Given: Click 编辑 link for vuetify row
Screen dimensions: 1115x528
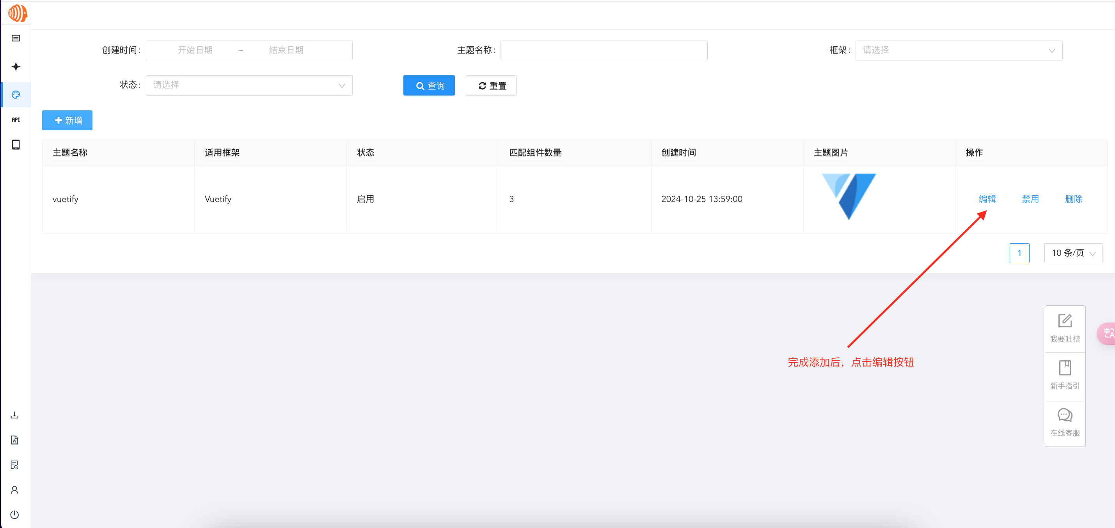Looking at the screenshot, I should 987,199.
